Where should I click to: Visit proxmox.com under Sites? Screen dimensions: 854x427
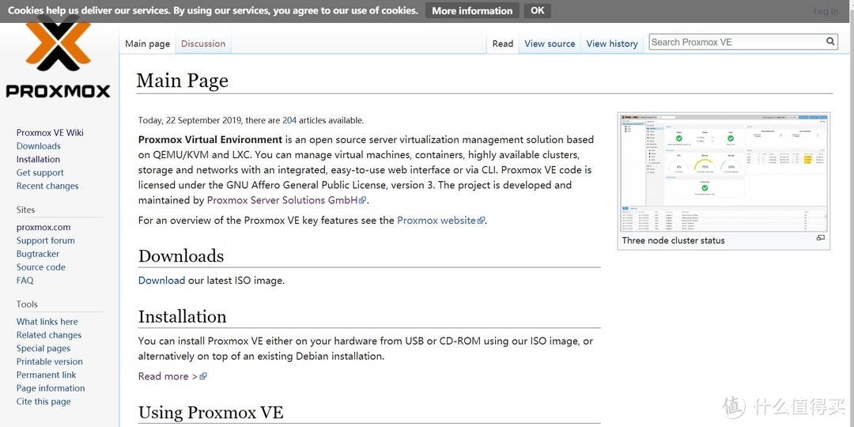click(43, 227)
